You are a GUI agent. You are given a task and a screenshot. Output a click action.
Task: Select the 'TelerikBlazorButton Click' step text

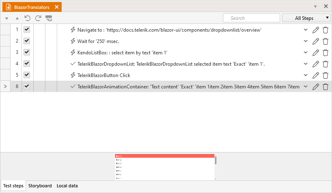coord(104,75)
